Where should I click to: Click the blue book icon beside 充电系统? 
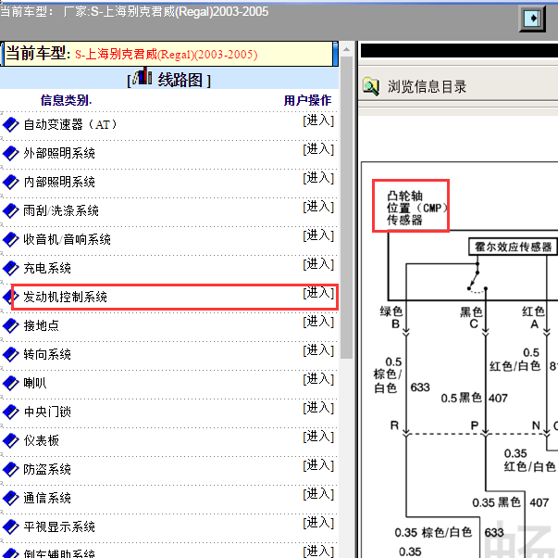point(10,269)
